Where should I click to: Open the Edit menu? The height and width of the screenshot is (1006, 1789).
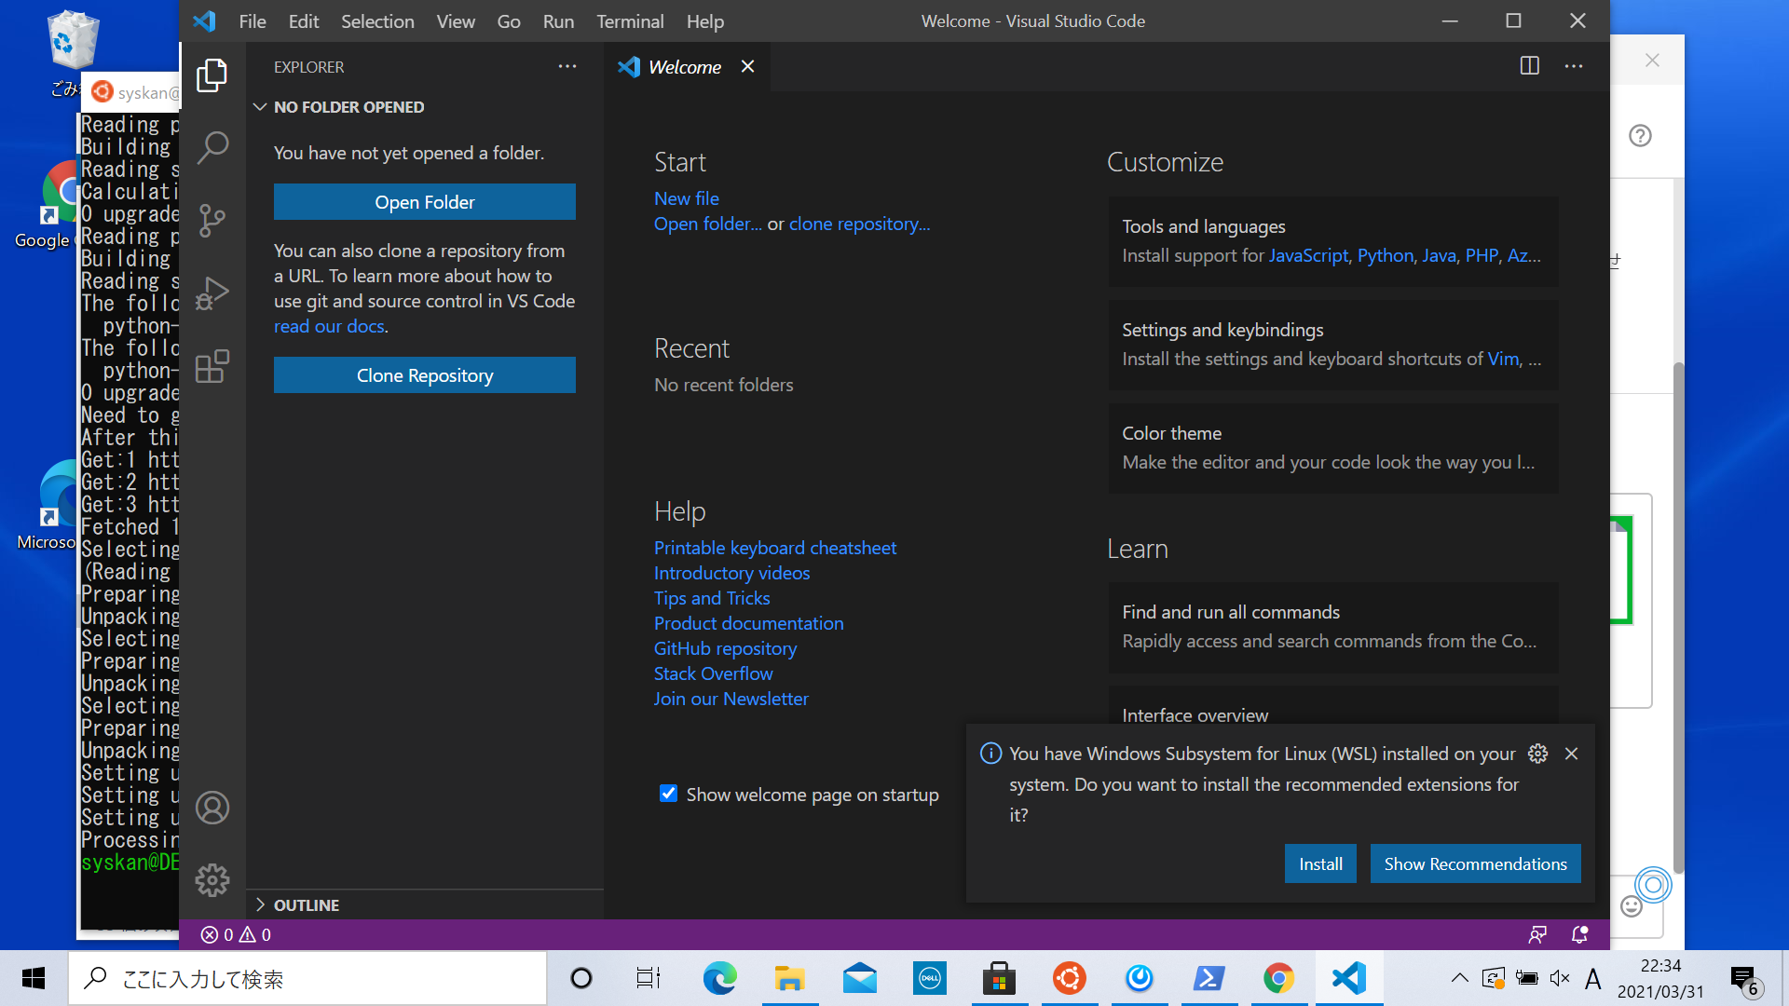click(x=304, y=20)
